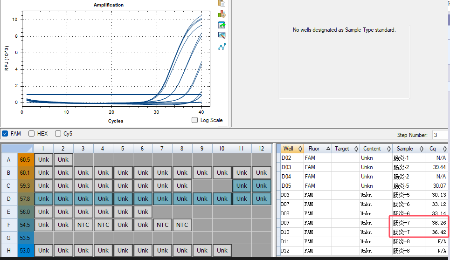Click sample 肠炎-5 in row D05
450x260 pixels.
[401, 186]
